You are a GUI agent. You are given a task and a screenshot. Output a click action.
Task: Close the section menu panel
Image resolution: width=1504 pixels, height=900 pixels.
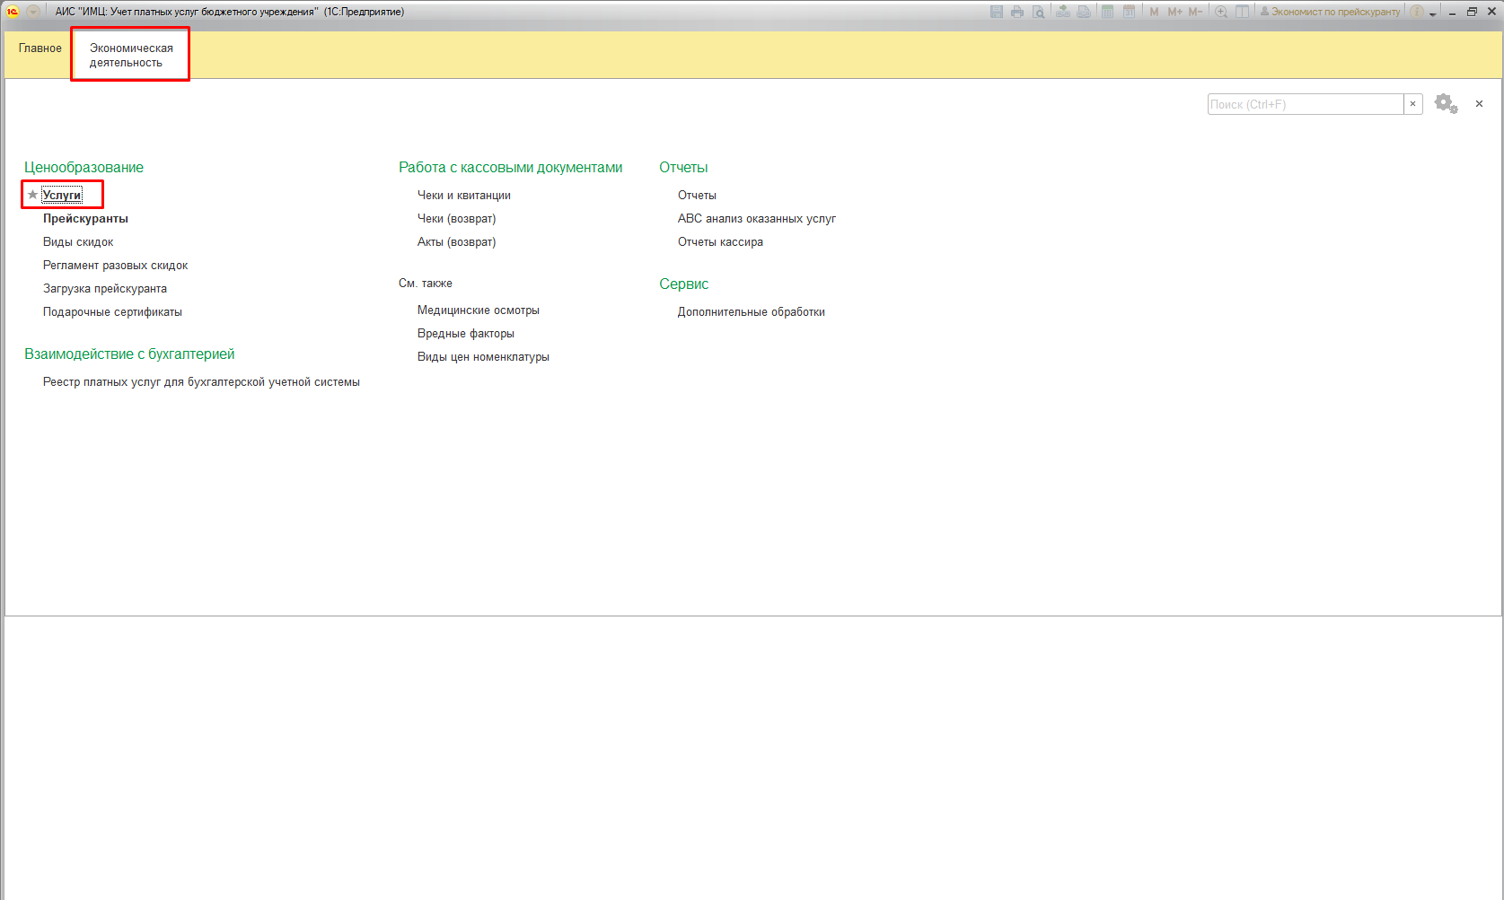1479,104
